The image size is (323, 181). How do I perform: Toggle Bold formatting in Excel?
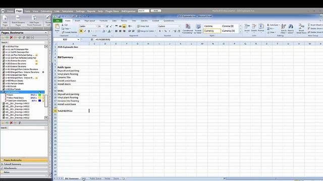click(x=81, y=31)
